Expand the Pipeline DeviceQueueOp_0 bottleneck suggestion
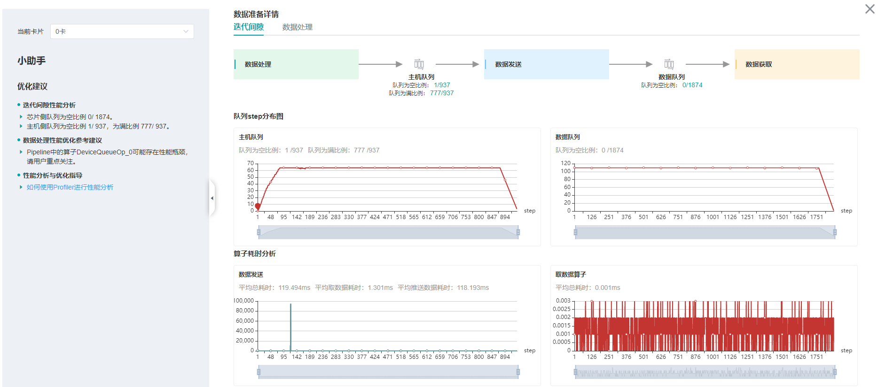 (x=21, y=152)
